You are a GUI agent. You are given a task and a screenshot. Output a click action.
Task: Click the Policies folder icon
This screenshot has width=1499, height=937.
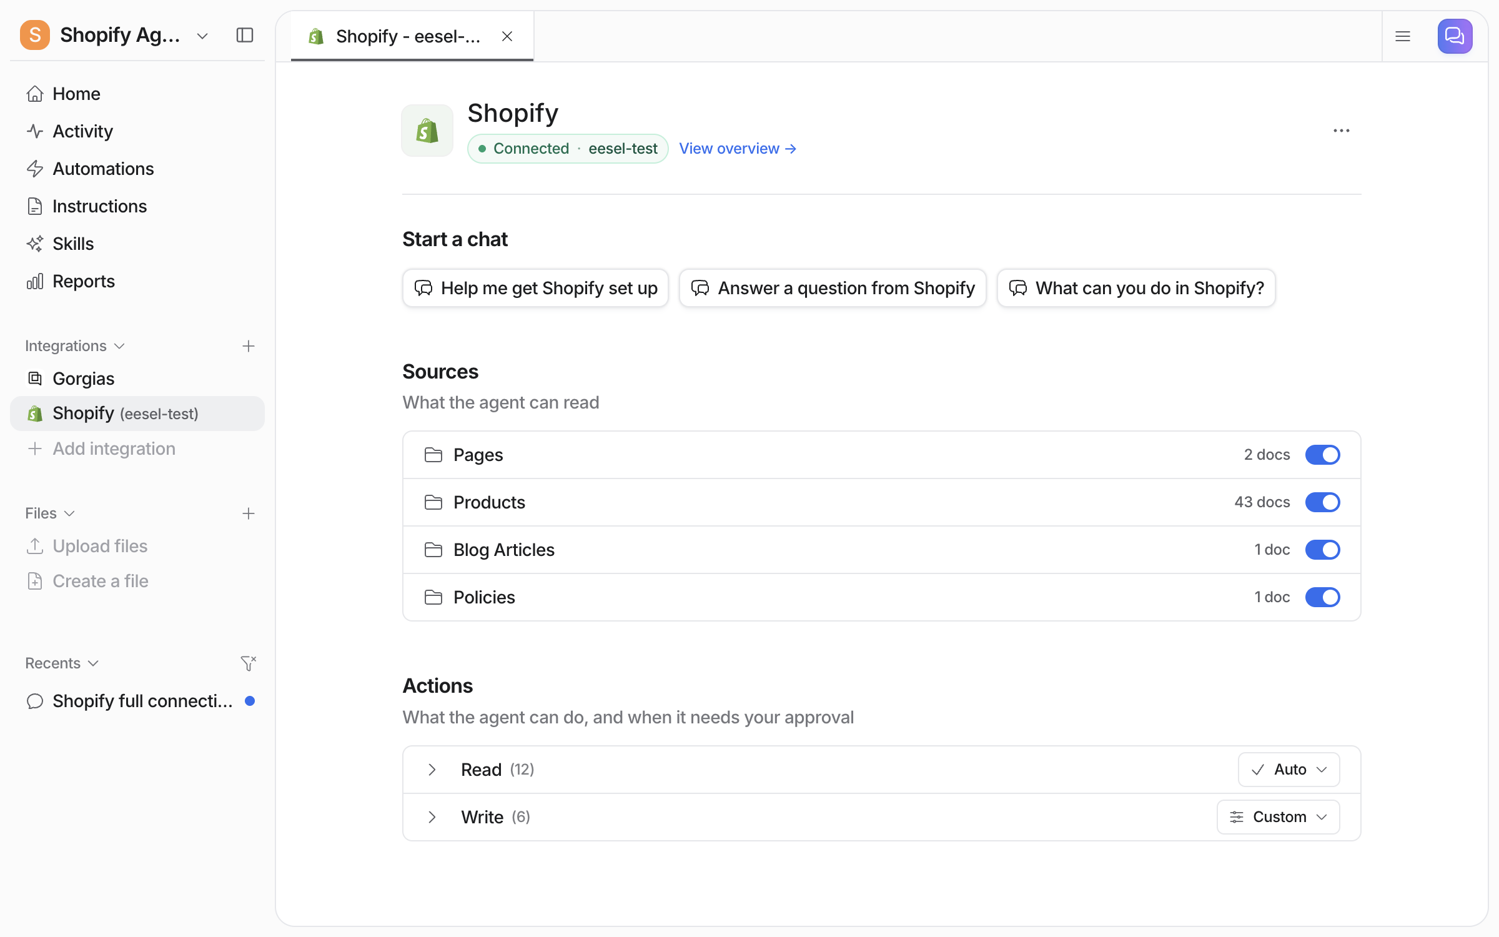point(433,597)
